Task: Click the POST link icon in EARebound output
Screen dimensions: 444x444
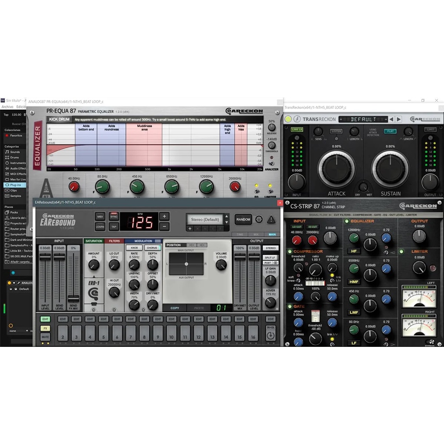Action: [x=275, y=263]
